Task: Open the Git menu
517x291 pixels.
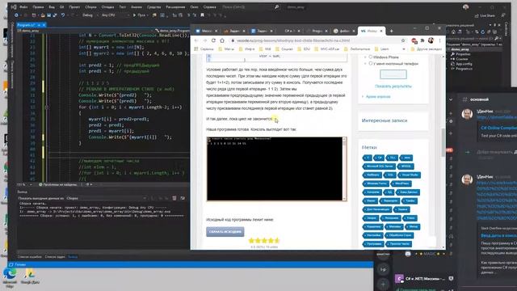Action: tap(61, 7)
